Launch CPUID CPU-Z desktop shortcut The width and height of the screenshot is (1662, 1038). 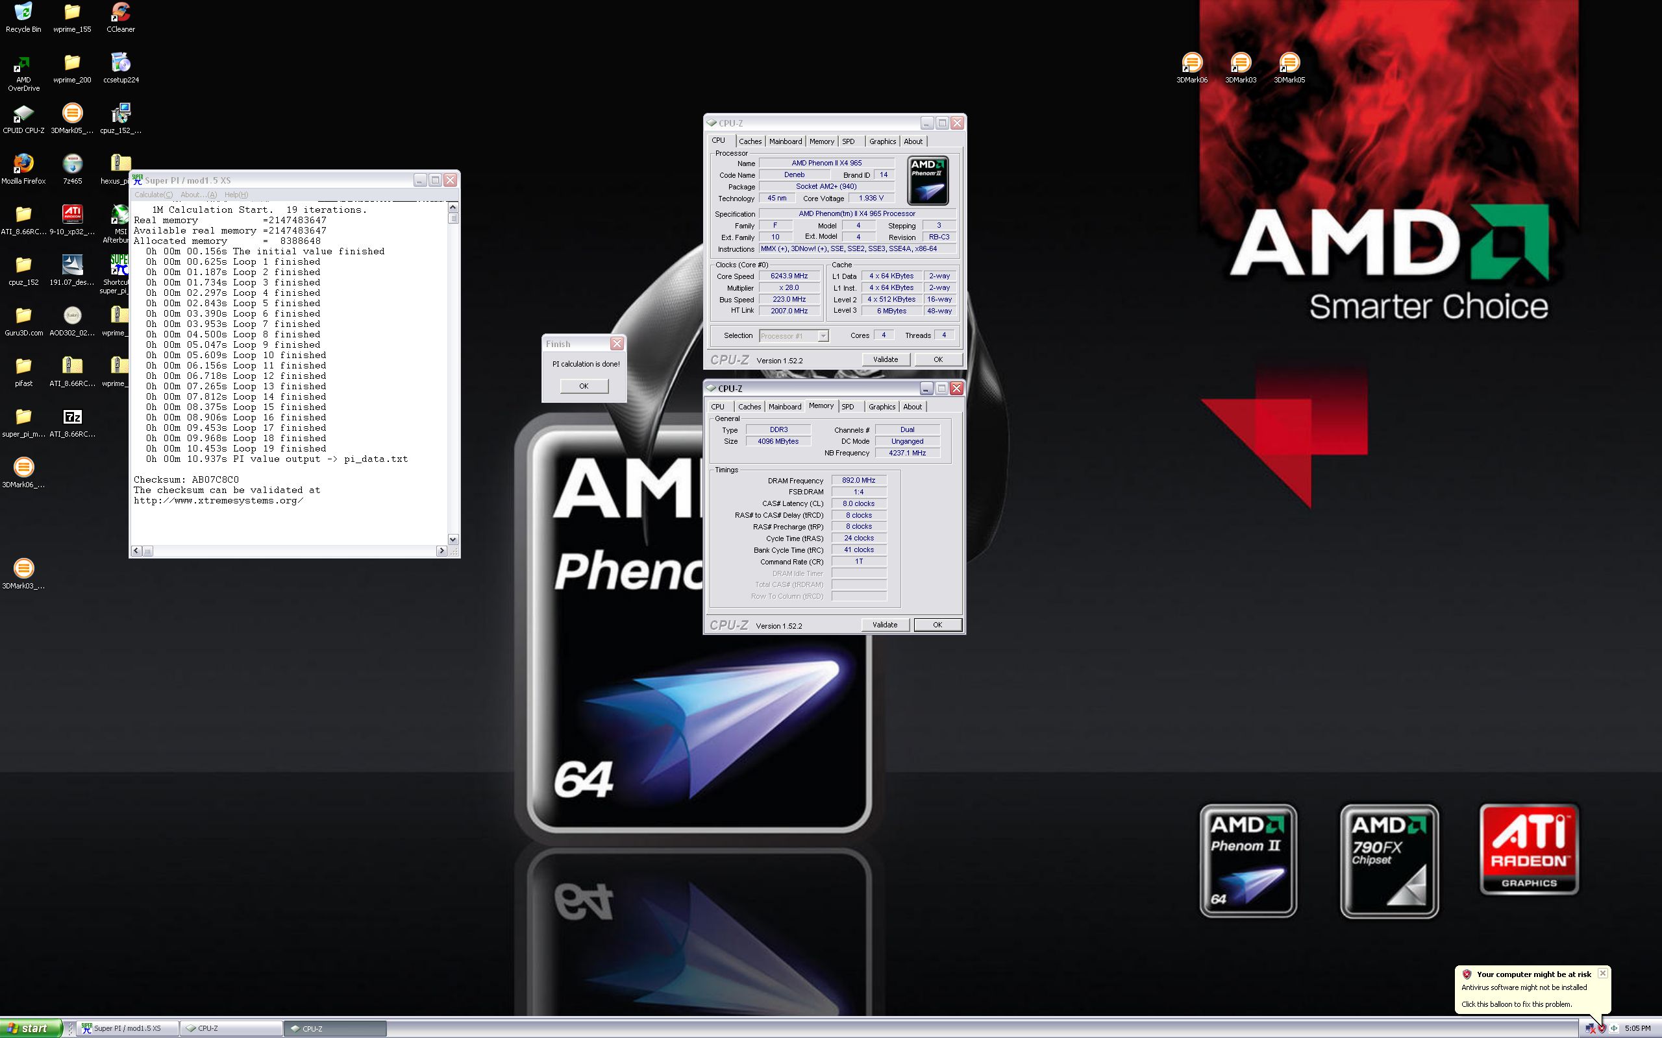pyautogui.click(x=23, y=119)
